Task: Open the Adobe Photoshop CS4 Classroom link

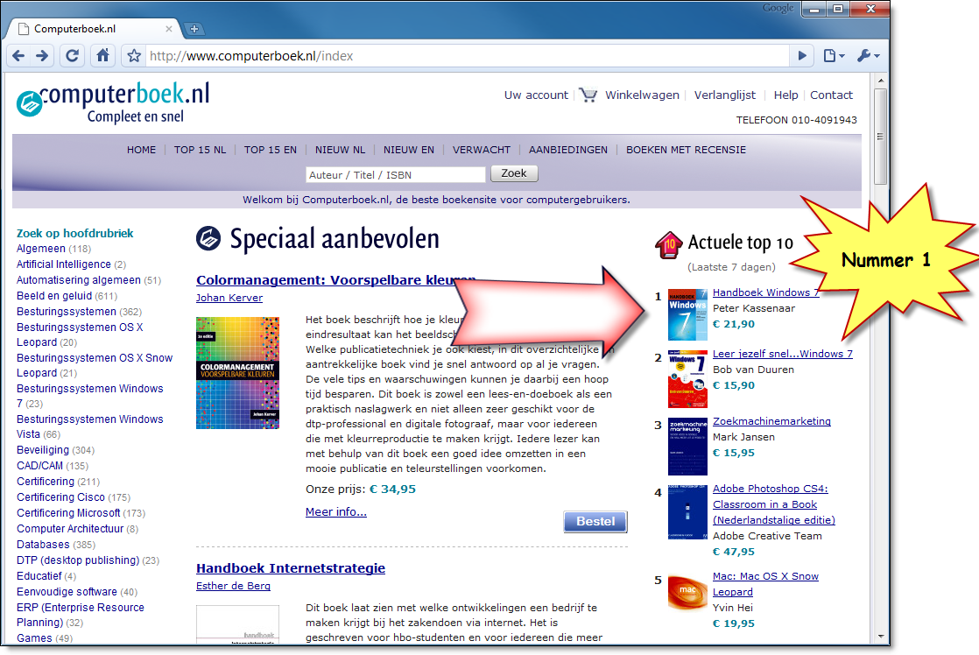Action: pyautogui.click(x=773, y=504)
